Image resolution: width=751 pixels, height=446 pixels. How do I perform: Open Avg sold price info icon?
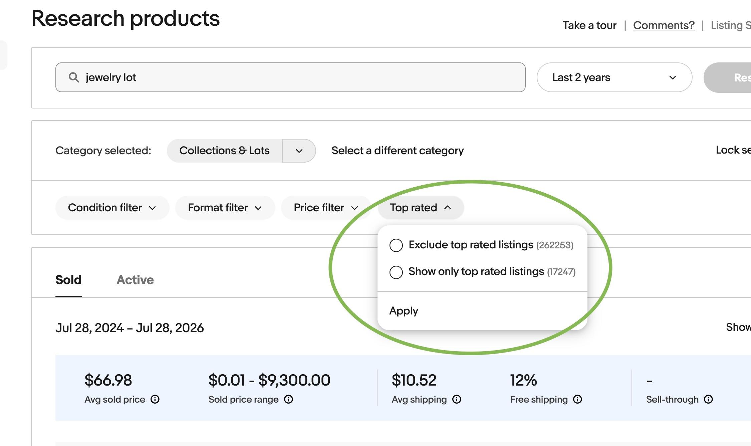click(x=155, y=399)
